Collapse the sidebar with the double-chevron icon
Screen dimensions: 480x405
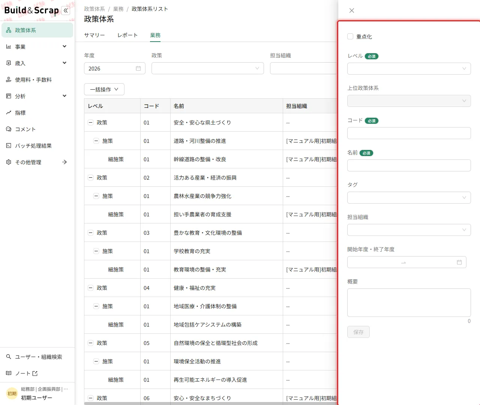[x=66, y=10]
